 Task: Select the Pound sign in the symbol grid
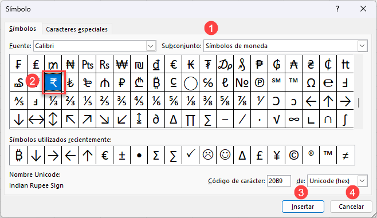[36, 64]
